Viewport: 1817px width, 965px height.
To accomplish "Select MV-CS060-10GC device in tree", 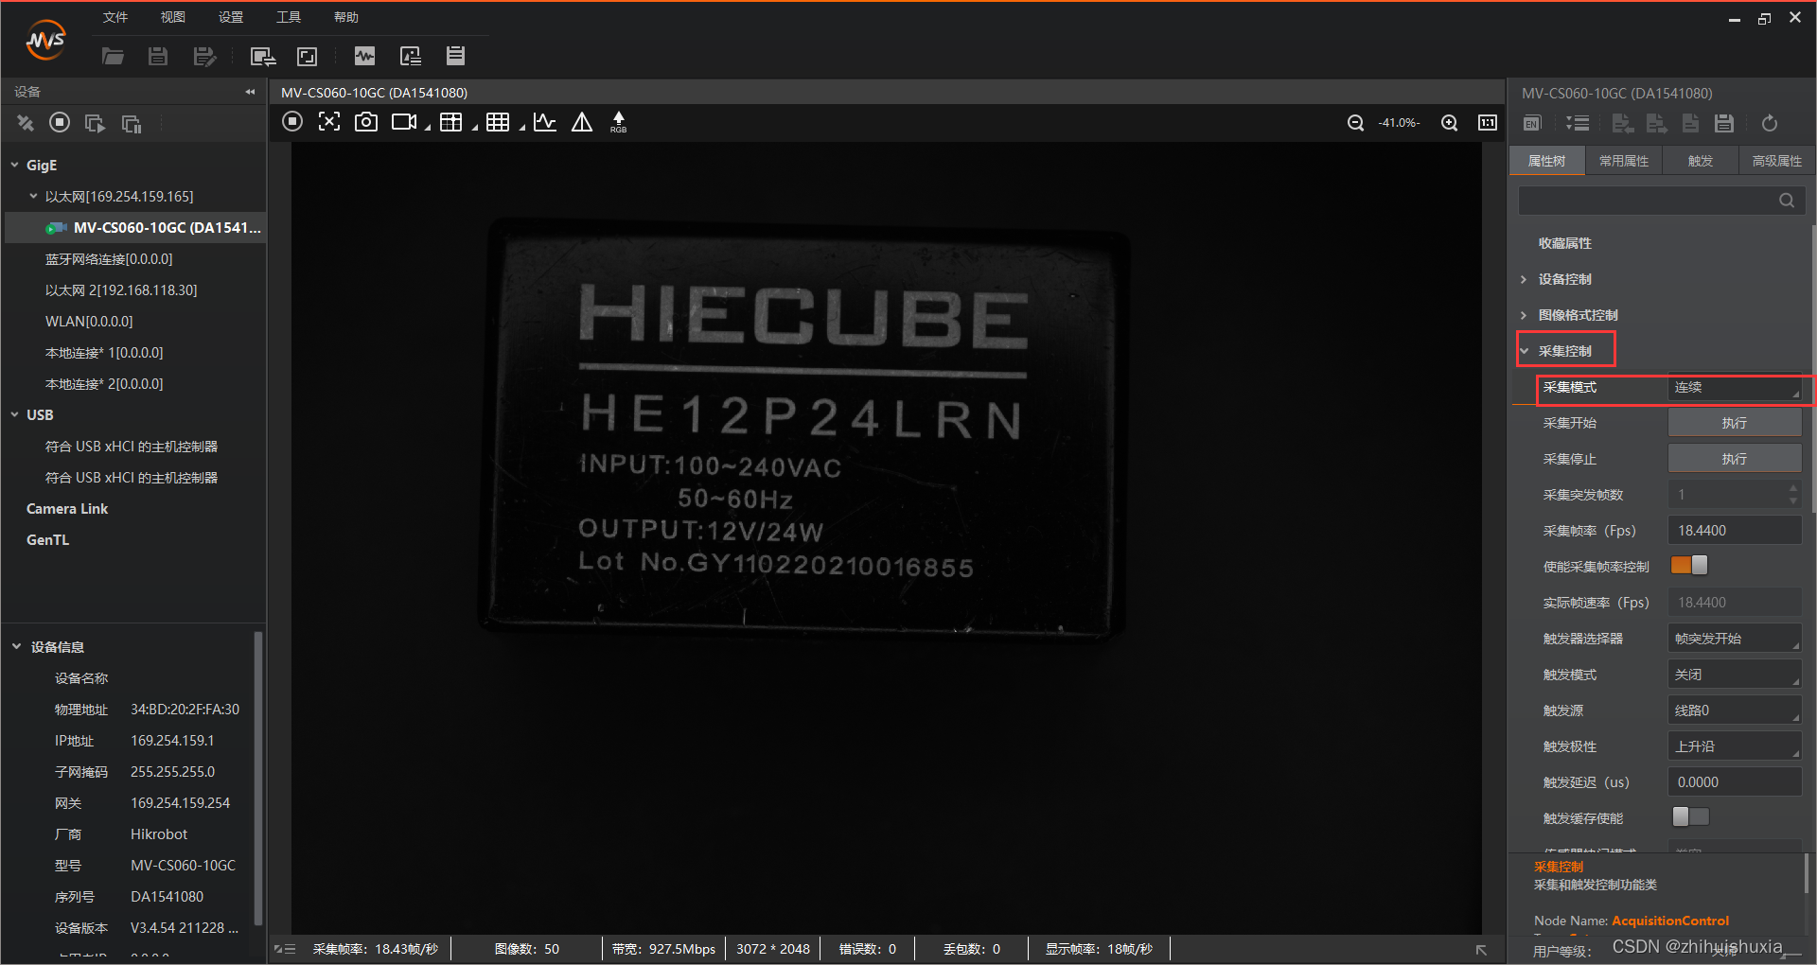I will 135,227.
